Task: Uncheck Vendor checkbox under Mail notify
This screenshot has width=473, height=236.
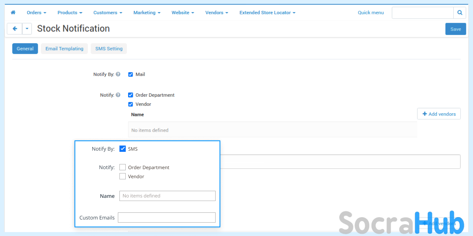Action: (130, 104)
